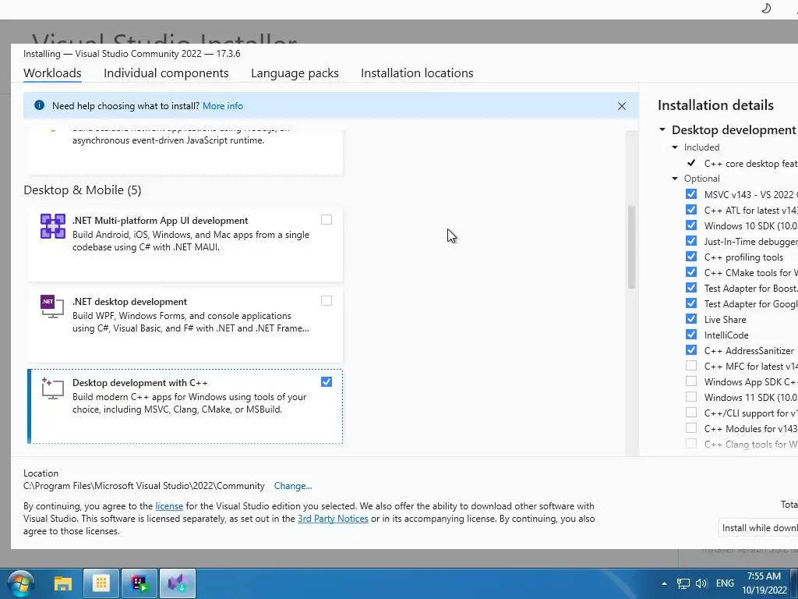798x599 pixels.
Task: Open Windows Start menu orb
Action: click(21, 583)
